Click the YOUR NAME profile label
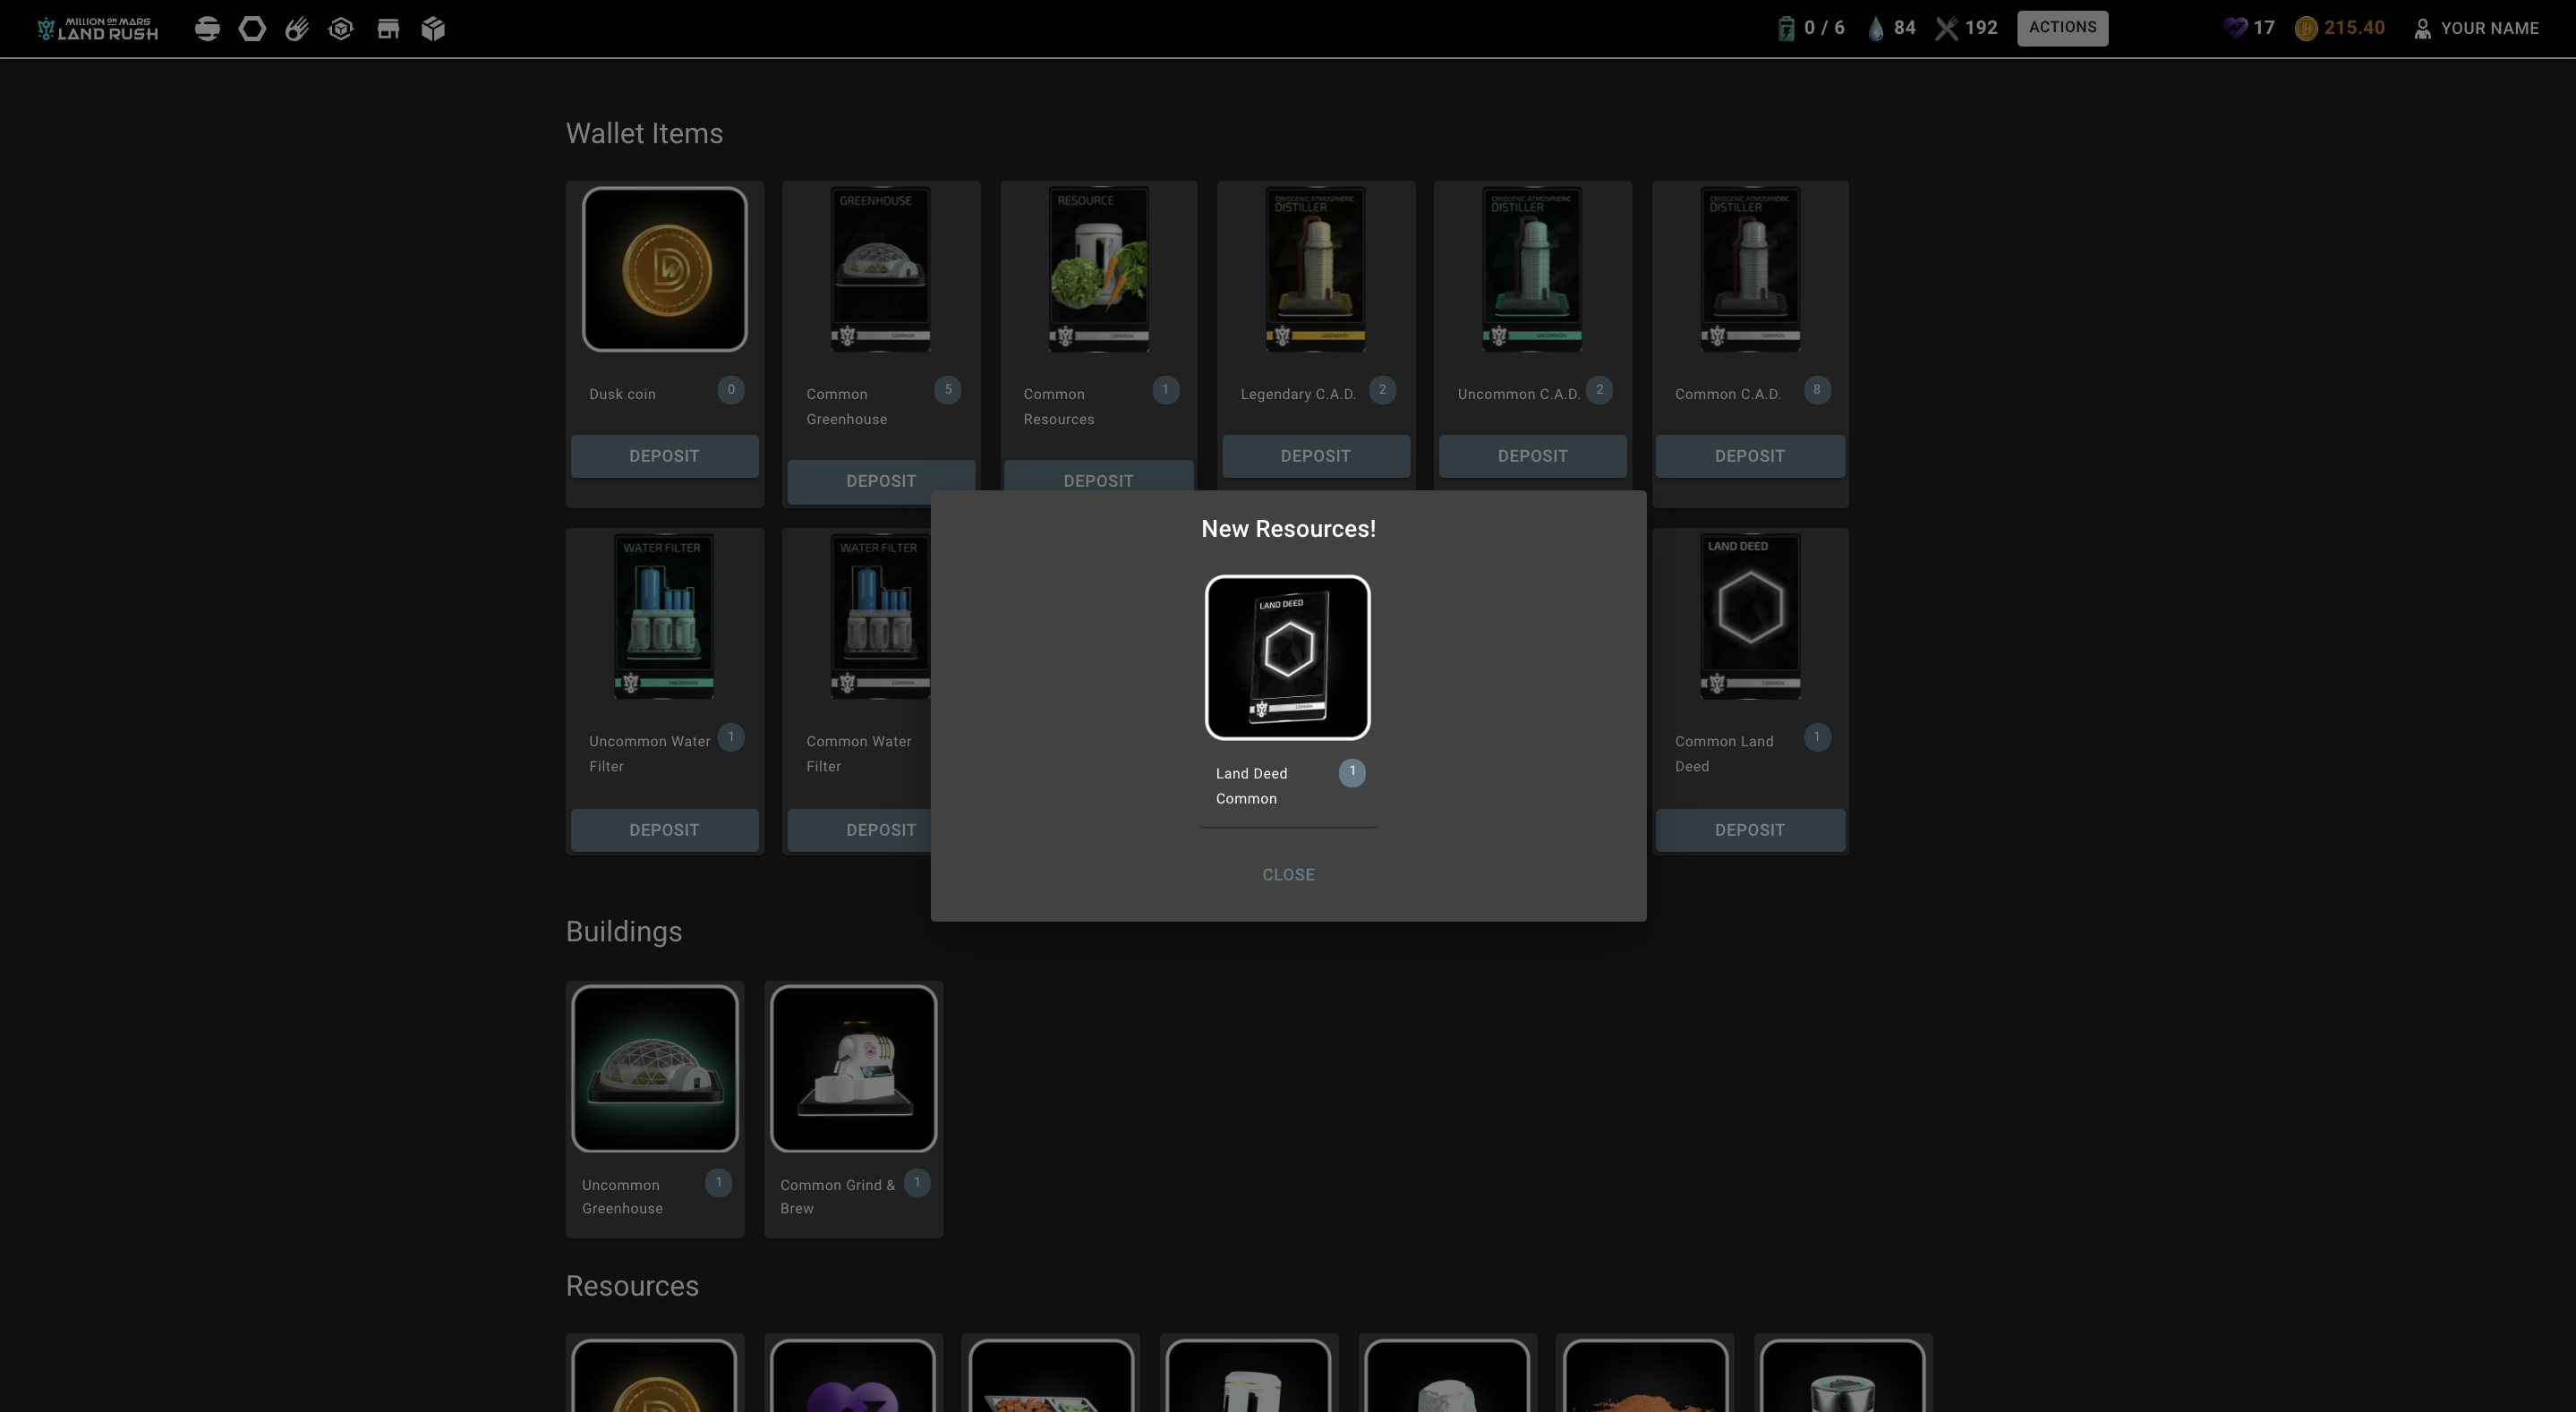Viewport: 2576px width, 1412px height. pos(2489,28)
